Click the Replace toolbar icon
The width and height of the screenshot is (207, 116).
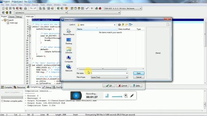click(44, 8)
